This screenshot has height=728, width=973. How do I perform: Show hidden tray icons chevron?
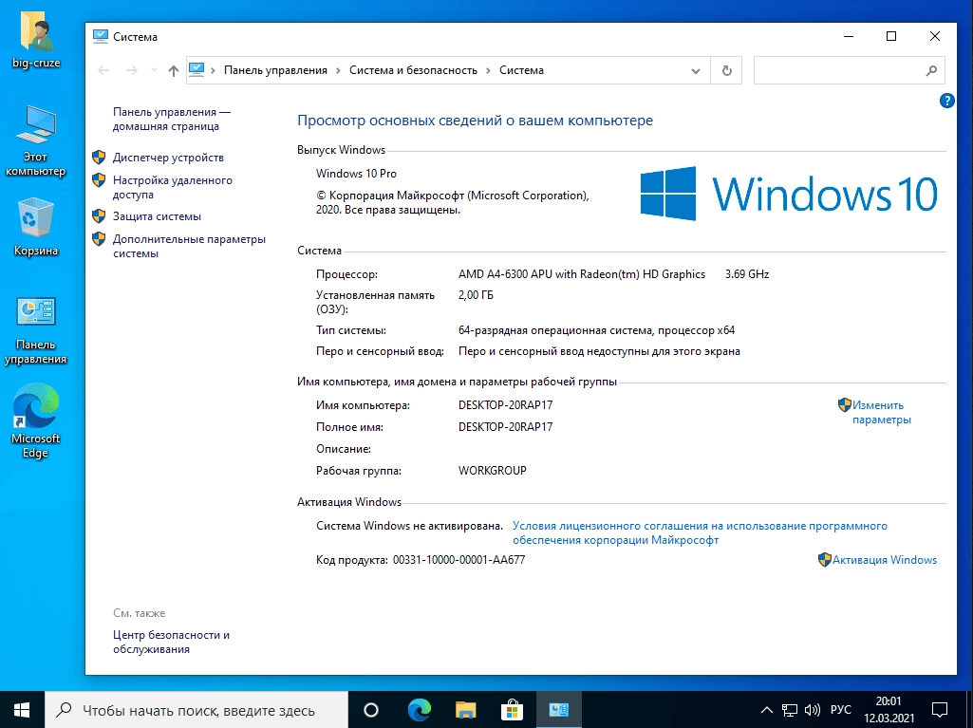pyautogui.click(x=767, y=710)
